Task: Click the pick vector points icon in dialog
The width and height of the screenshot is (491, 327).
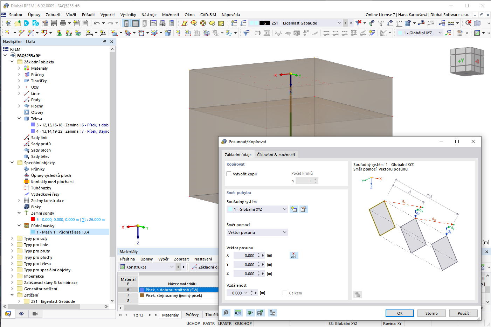Action: (294, 256)
